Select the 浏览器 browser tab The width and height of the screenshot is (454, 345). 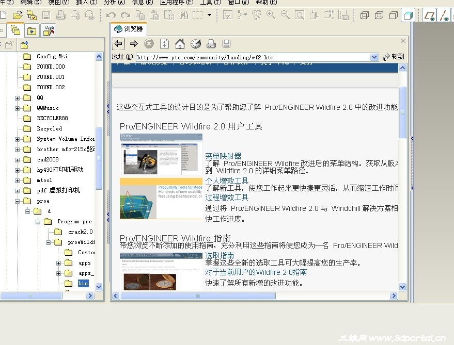[x=129, y=29]
